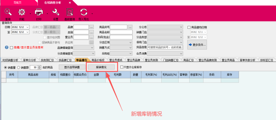Switch to the 门店销售汇总 tab
276x120 pixels.
coord(171,60)
